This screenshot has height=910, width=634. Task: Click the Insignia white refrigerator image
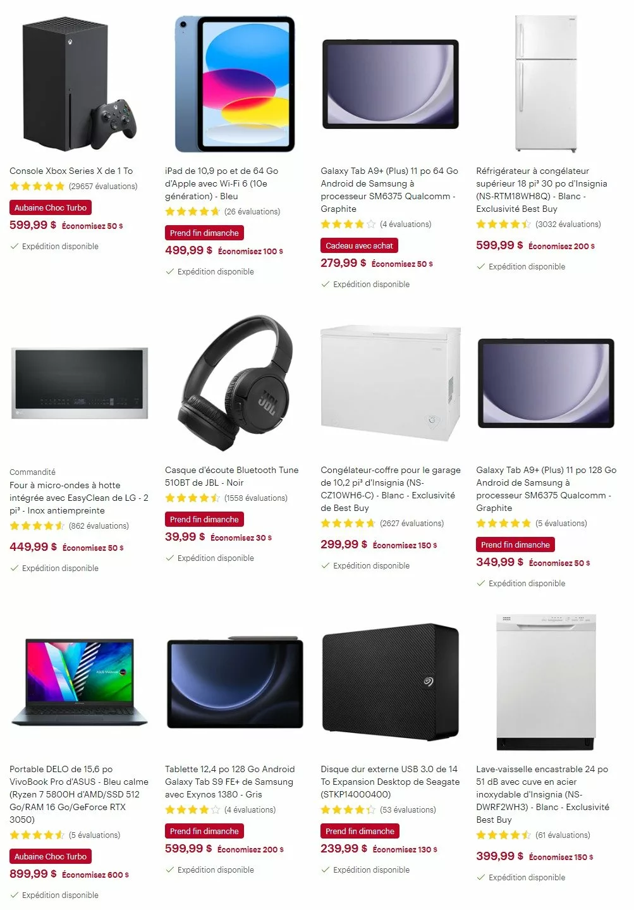point(546,83)
